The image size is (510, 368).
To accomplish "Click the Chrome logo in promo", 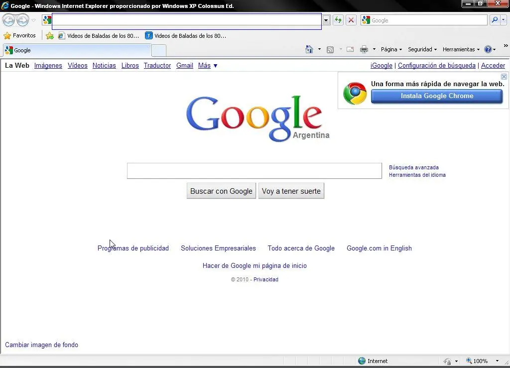I will tap(355, 94).
